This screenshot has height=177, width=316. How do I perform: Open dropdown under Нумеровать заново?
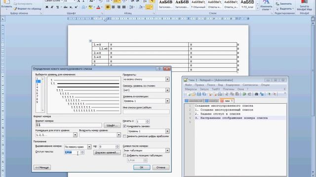click(167, 131)
